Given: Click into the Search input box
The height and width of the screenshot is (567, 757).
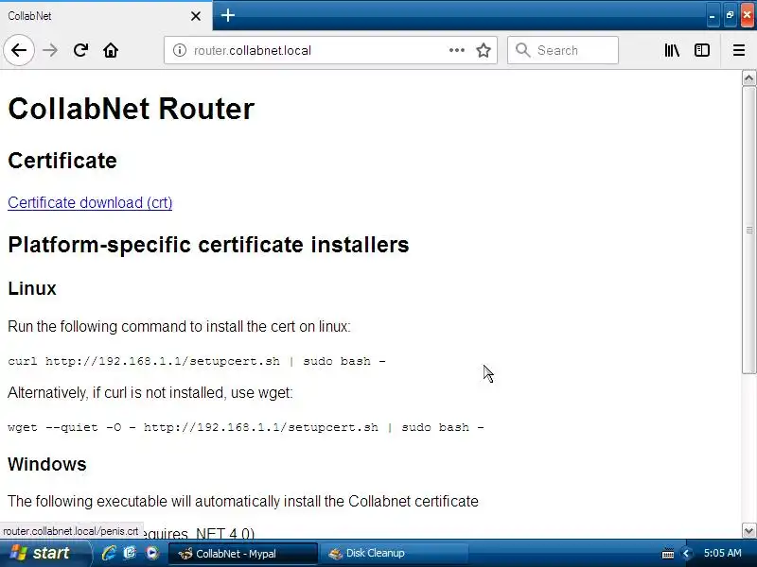Looking at the screenshot, I should click(x=563, y=50).
